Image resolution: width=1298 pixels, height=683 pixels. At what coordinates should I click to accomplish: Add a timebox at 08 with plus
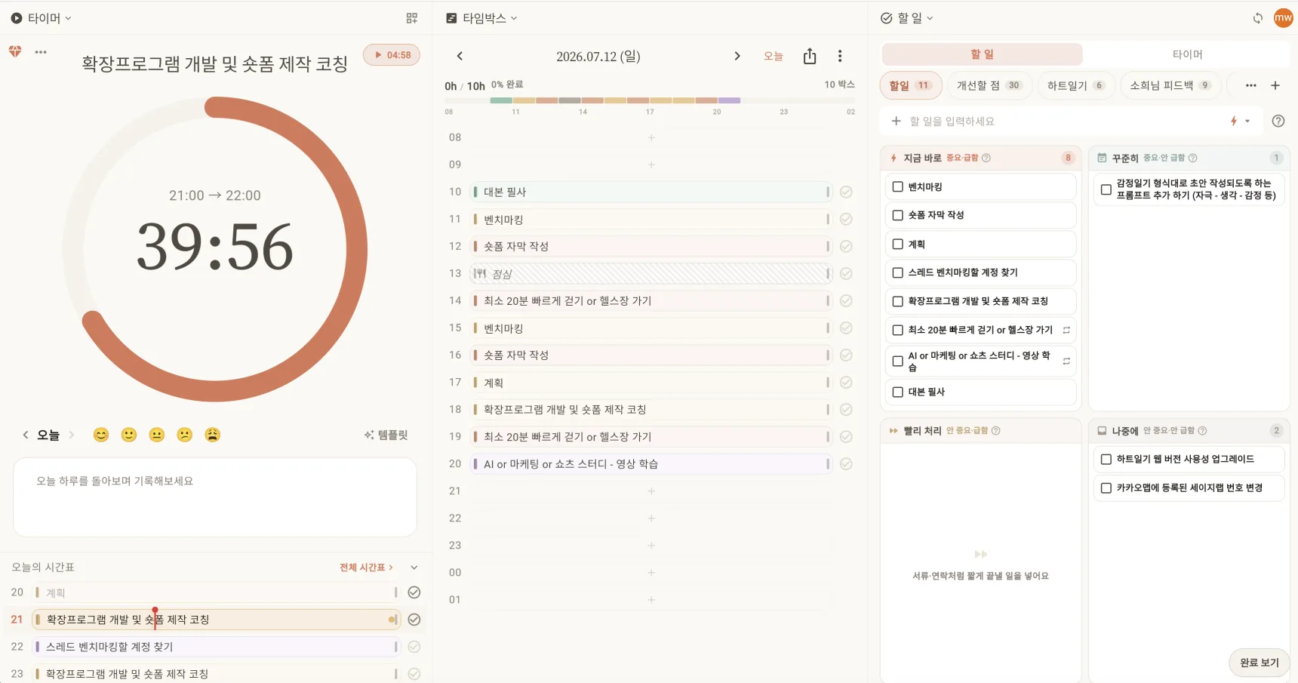pyautogui.click(x=651, y=137)
